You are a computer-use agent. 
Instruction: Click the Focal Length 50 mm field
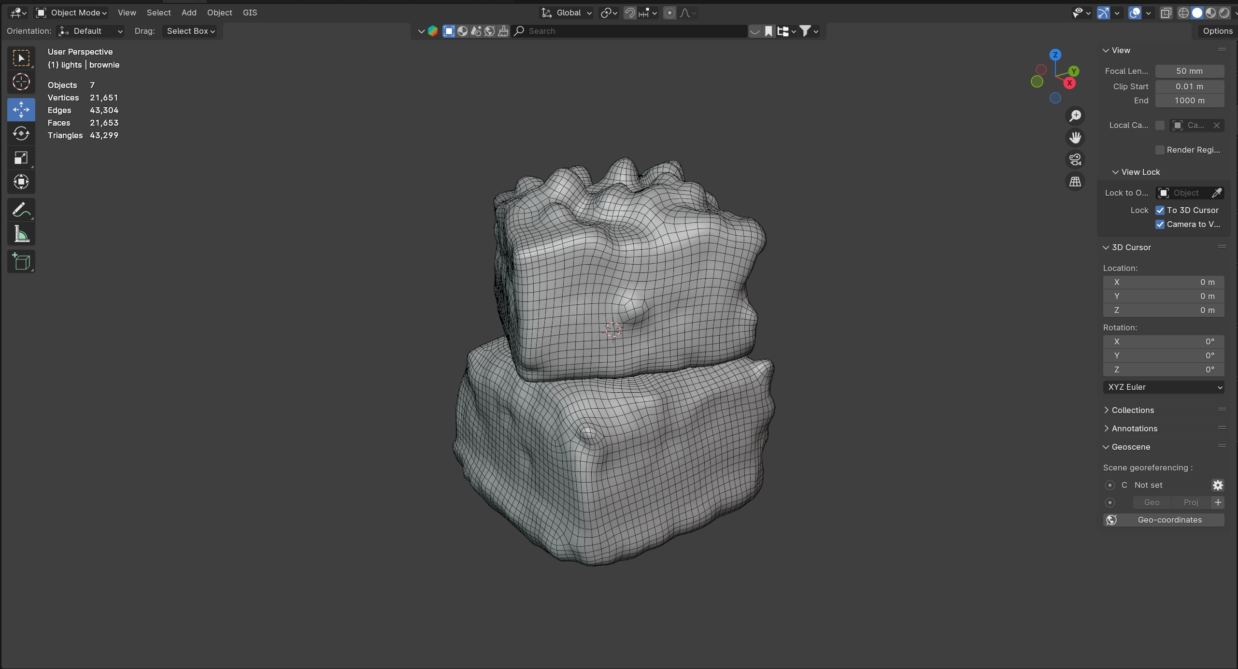pyautogui.click(x=1189, y=71)
